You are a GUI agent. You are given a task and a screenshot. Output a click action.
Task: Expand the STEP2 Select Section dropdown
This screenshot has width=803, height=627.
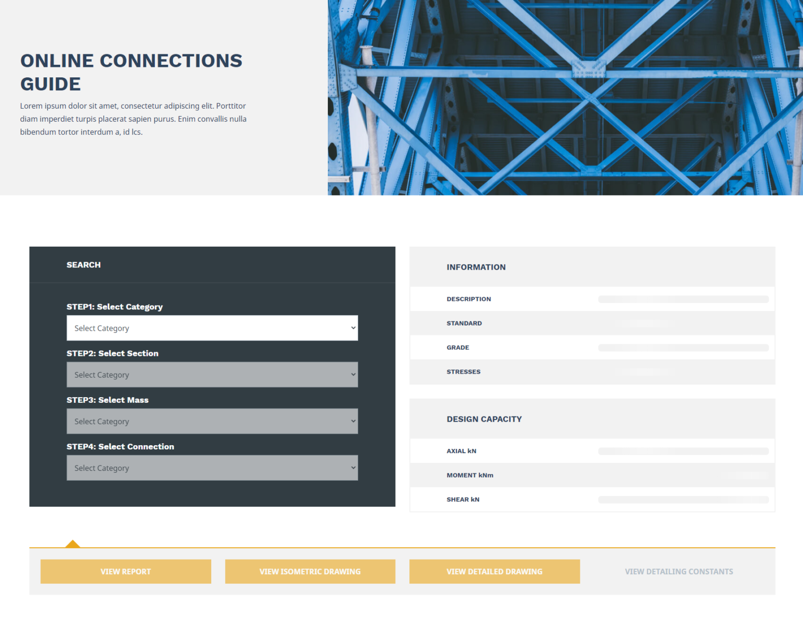click(x=212, y=374)
